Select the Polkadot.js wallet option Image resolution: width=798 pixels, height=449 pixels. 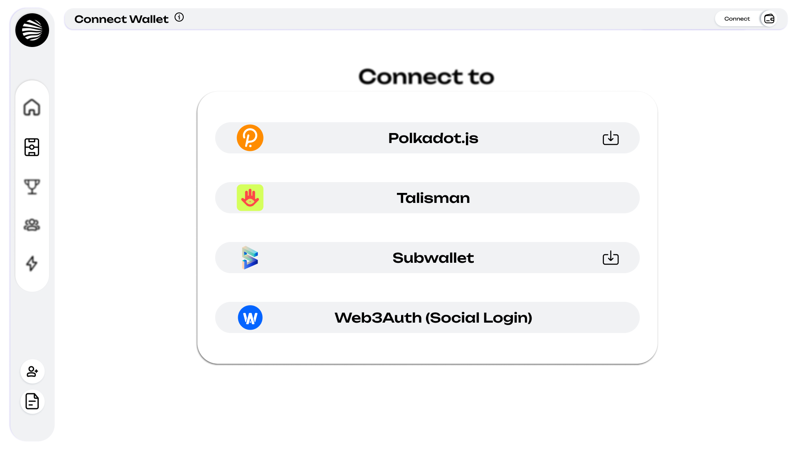pyautogui.click(x=433, y=138)
